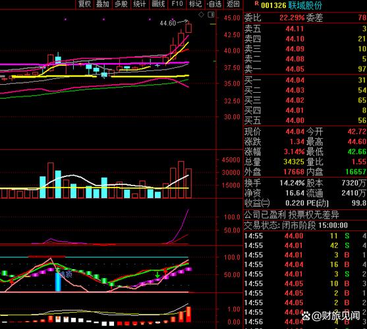Select 买三 price 44.02

pos(295,100)
